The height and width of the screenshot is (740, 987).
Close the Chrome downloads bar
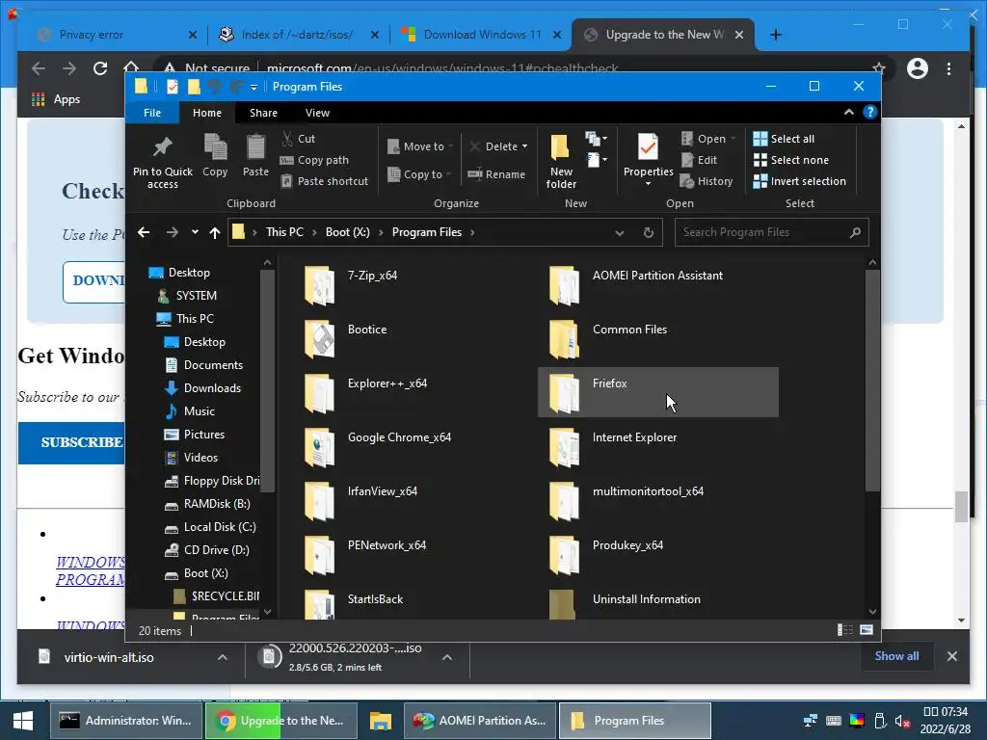(951, 655)
